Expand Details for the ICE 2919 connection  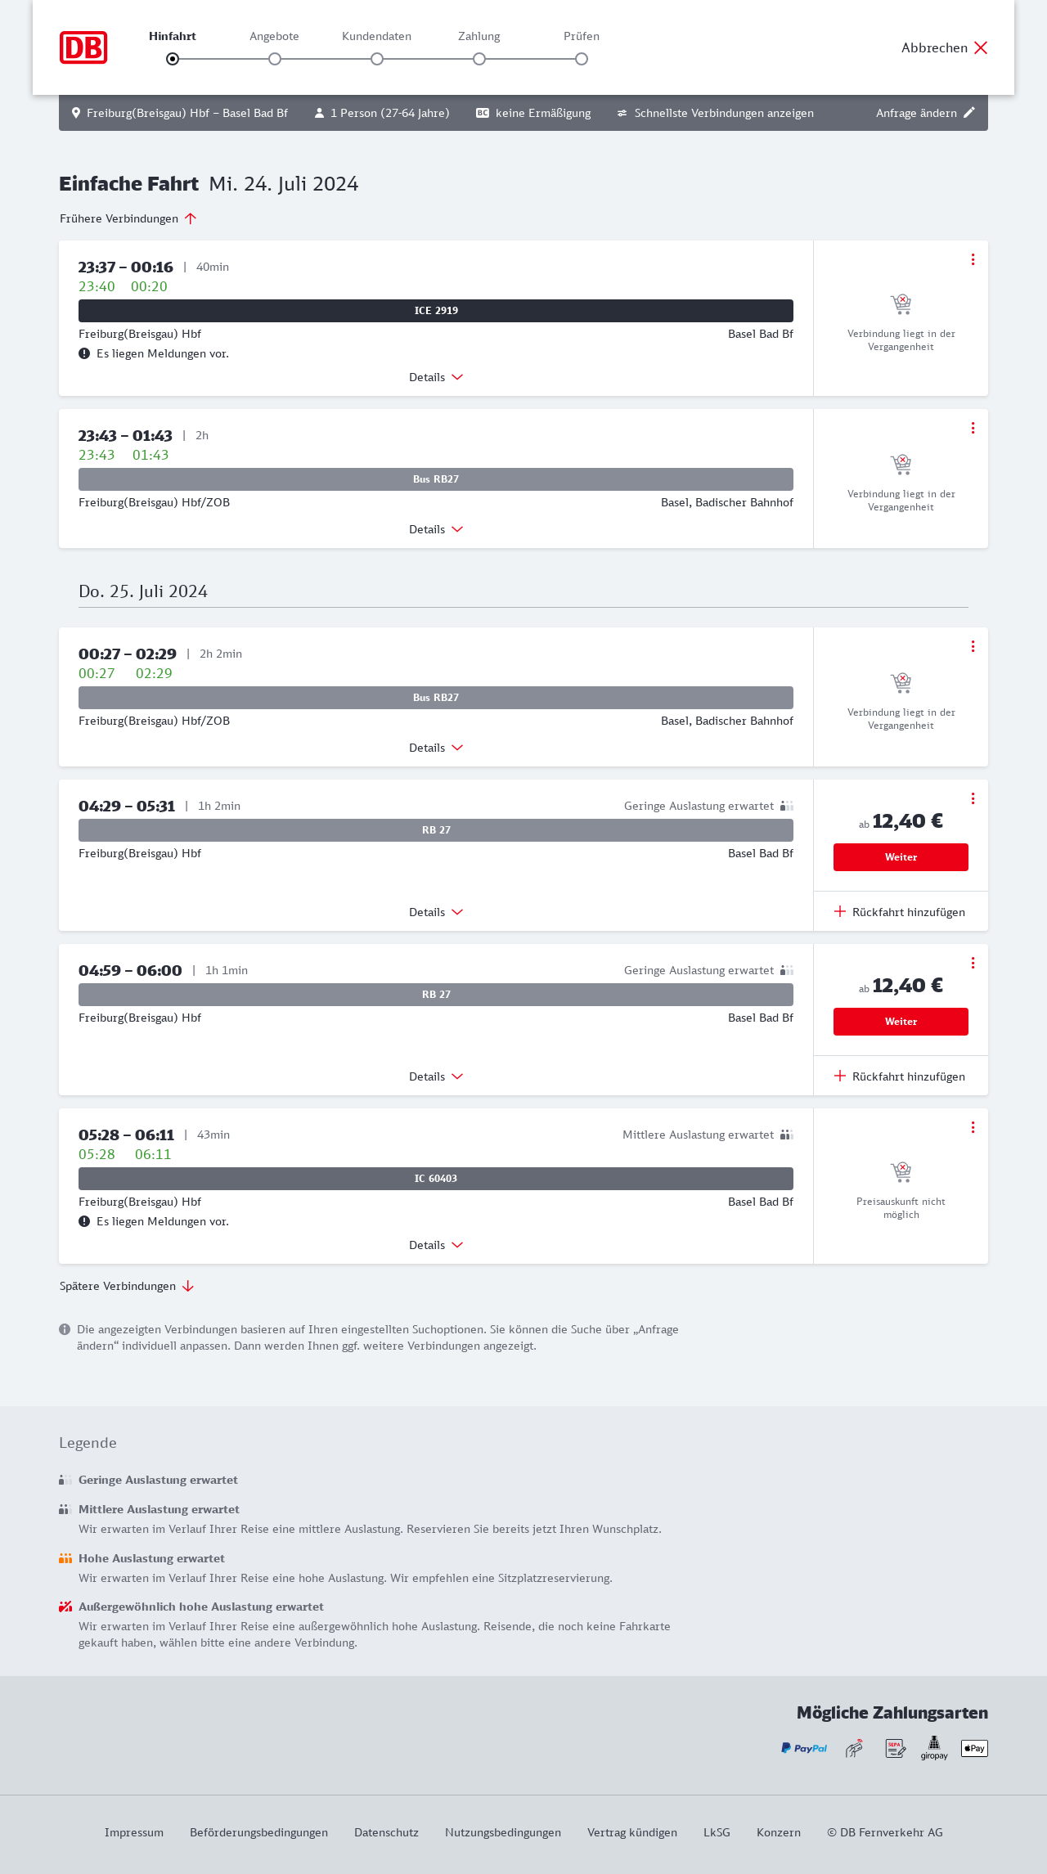pos(436,377)
